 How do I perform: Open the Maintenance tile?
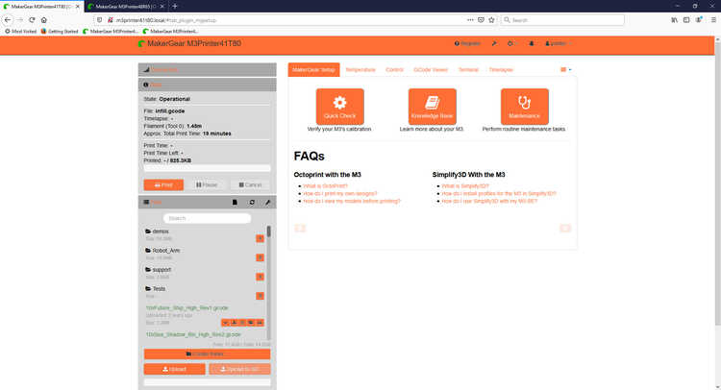525,107
